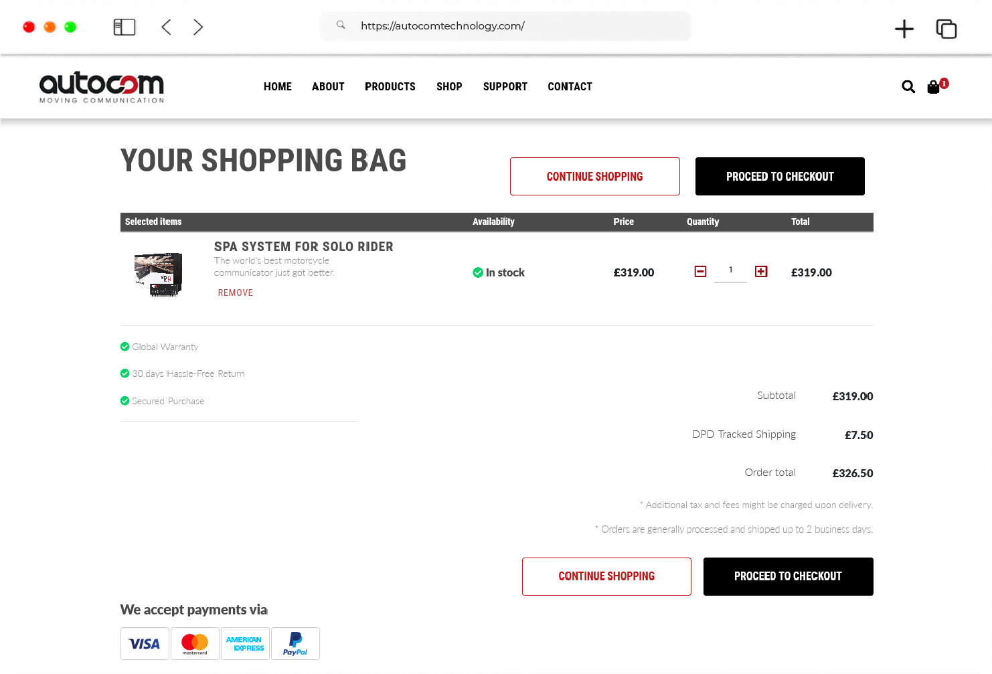Open the shopping bag icon
The width and height of the screenshot is (992, 674).
pos(934,87)
